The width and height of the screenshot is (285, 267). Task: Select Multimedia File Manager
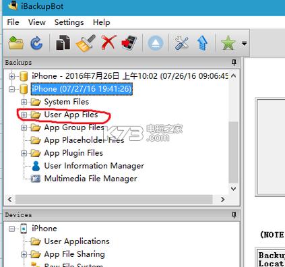(90, 179)
